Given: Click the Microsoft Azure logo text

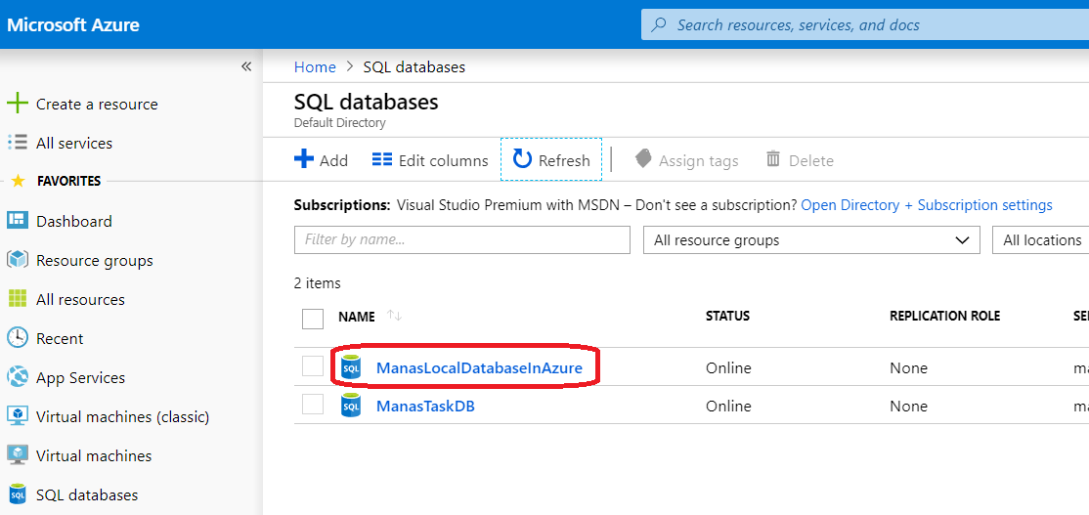Looking at the screenshot, I should point(73,25).
